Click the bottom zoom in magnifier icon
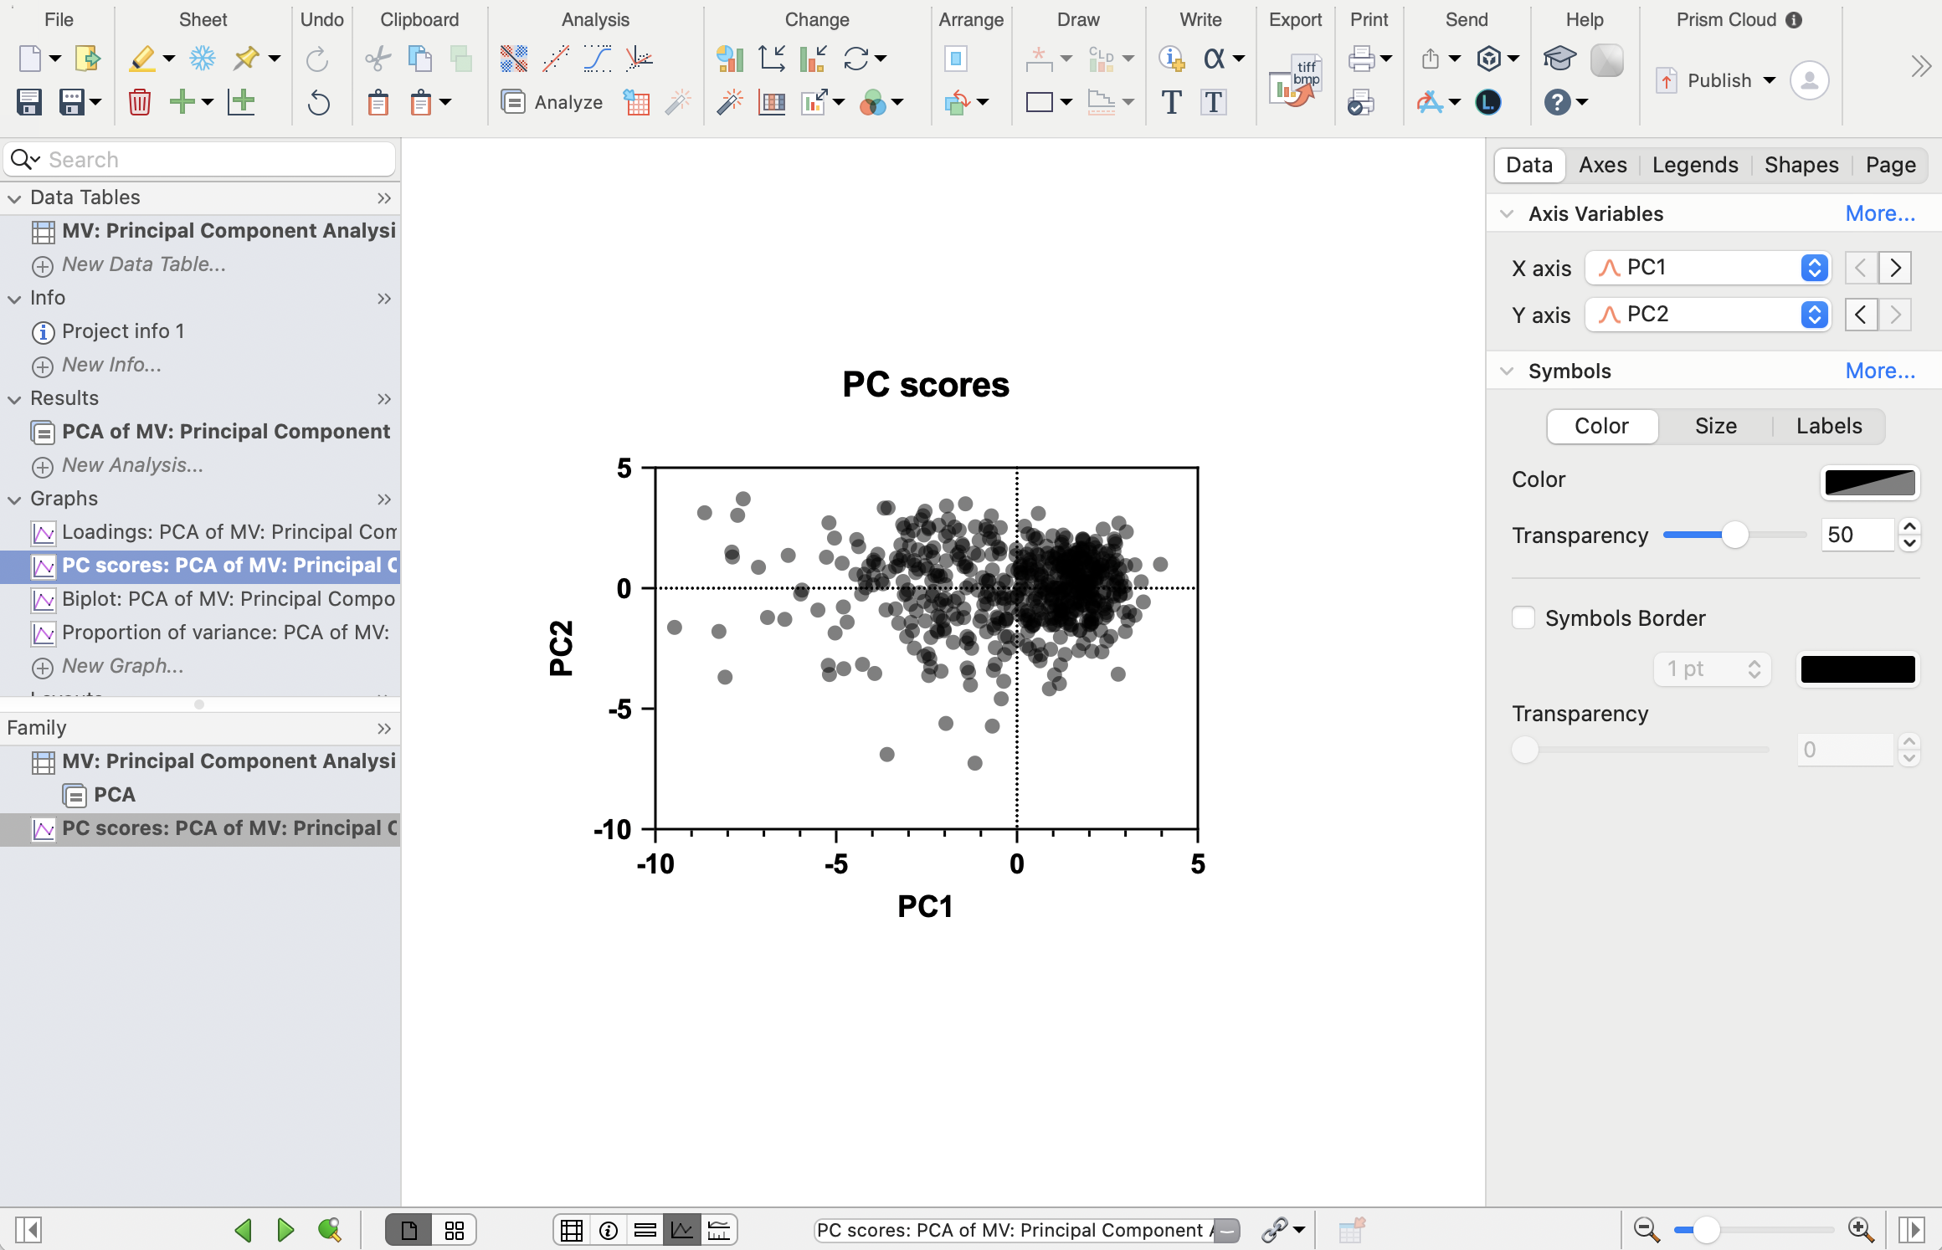This screenshot has width=1942, height=1250. coord(1861,1229)
